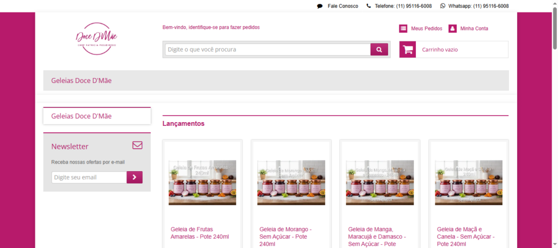Click the magnifying glass search button
The image size is (558, 248).
click(x=379, y=50)
